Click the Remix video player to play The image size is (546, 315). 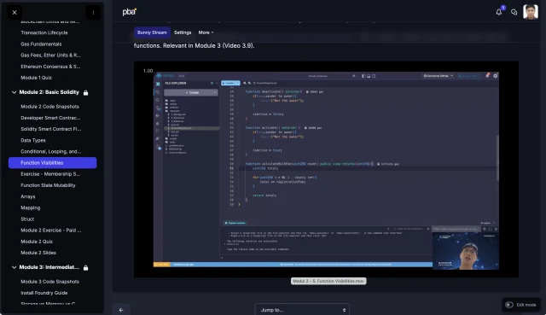(326, 169)
